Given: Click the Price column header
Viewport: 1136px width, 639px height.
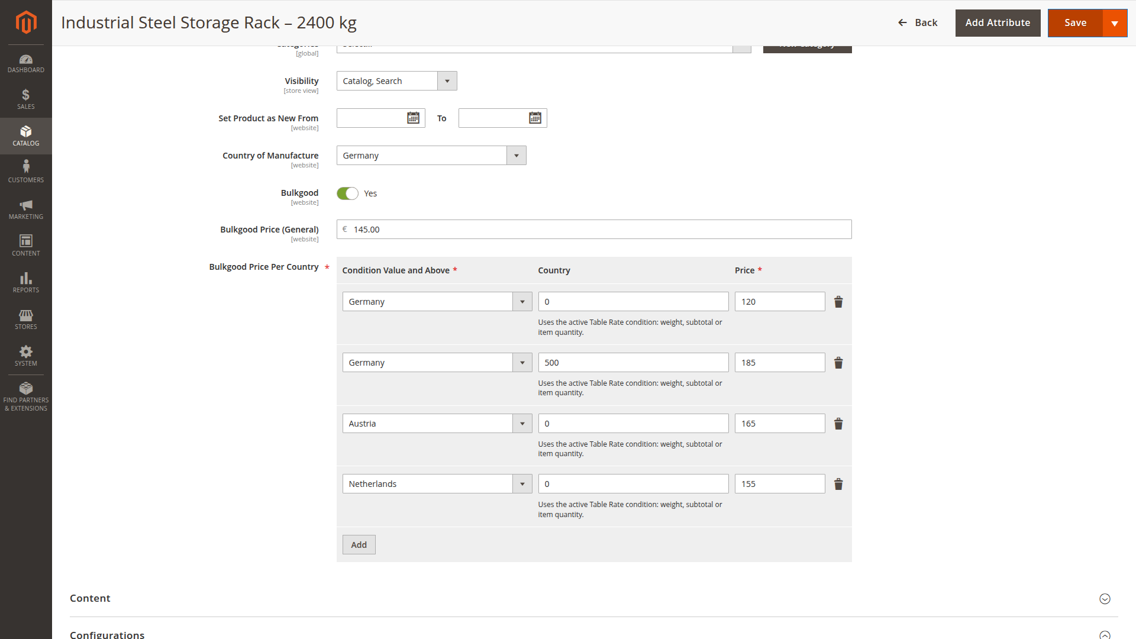Looking at the screenshot, I should [x=744, y=270].
